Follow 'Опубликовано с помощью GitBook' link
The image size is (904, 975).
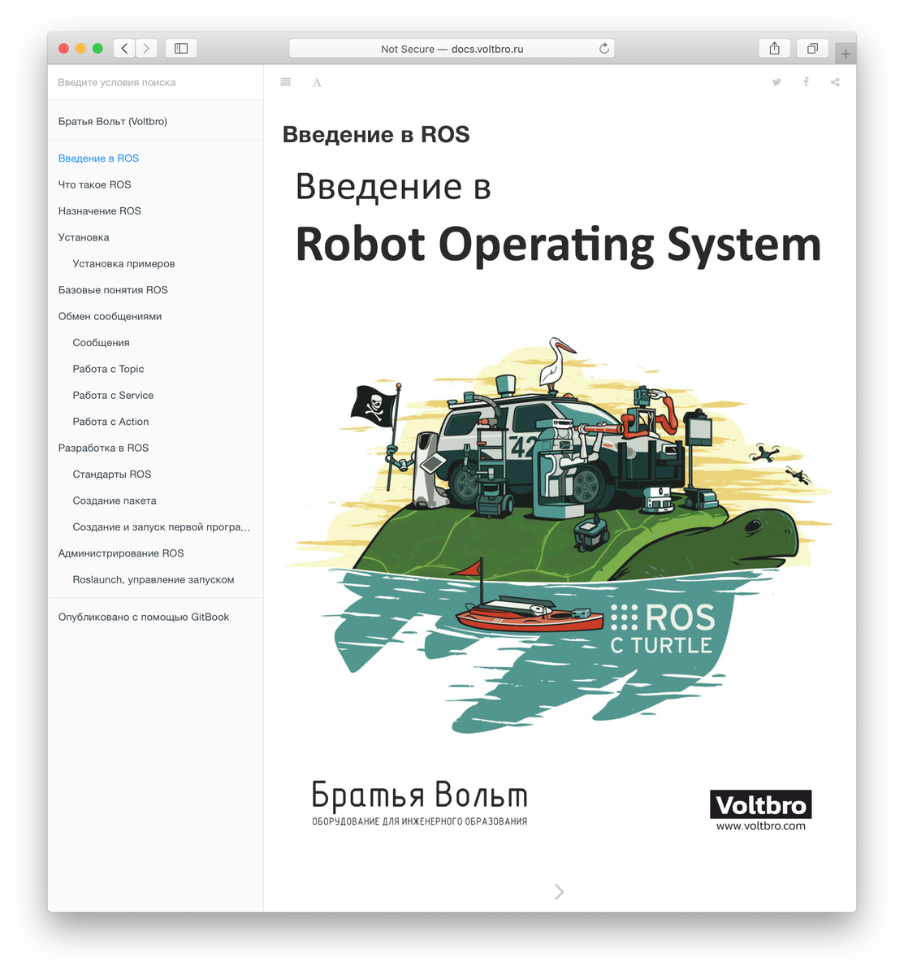click(155, 617)
